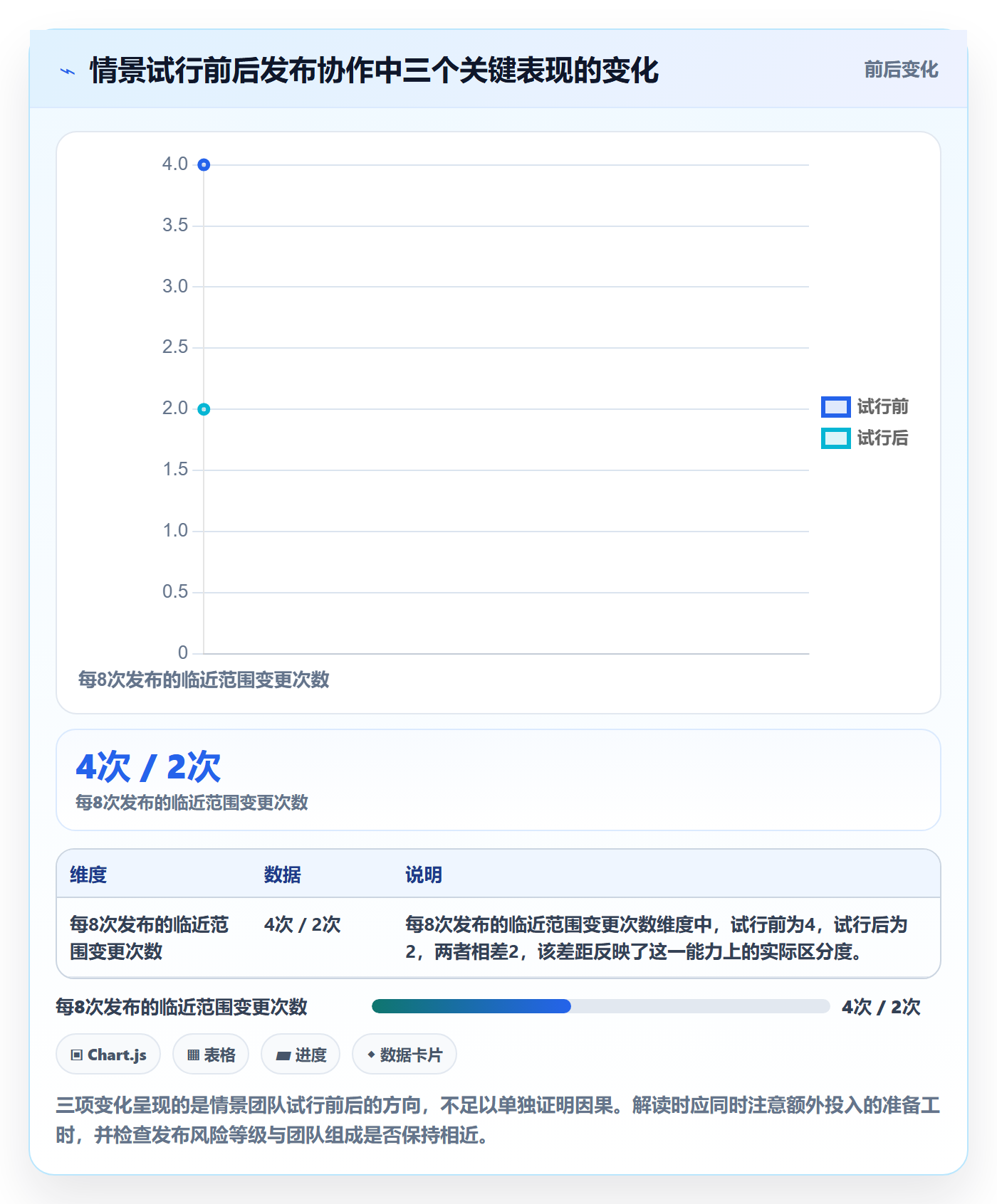The image size is (997, 1204).
Task: Click the 前后变化 label in header
Action: 901,70
